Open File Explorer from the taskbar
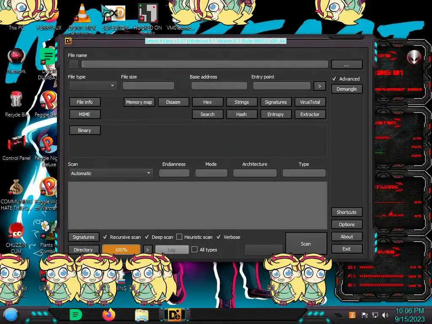 tap(142, 315)
